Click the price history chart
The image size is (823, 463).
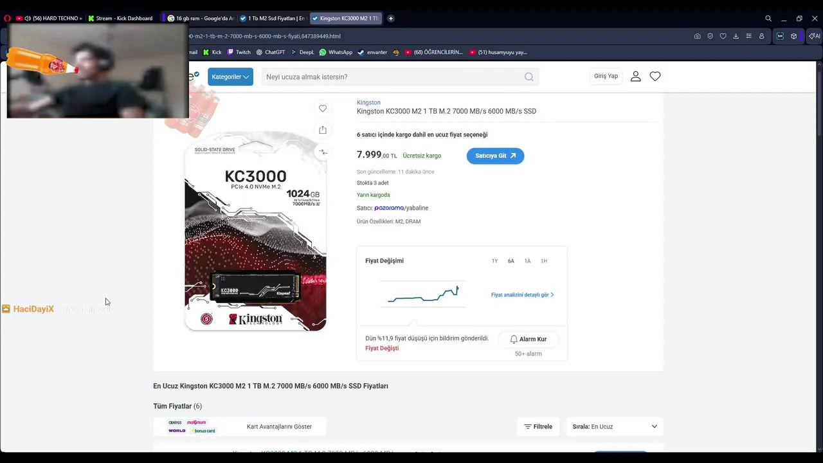[x=422, y=294]
